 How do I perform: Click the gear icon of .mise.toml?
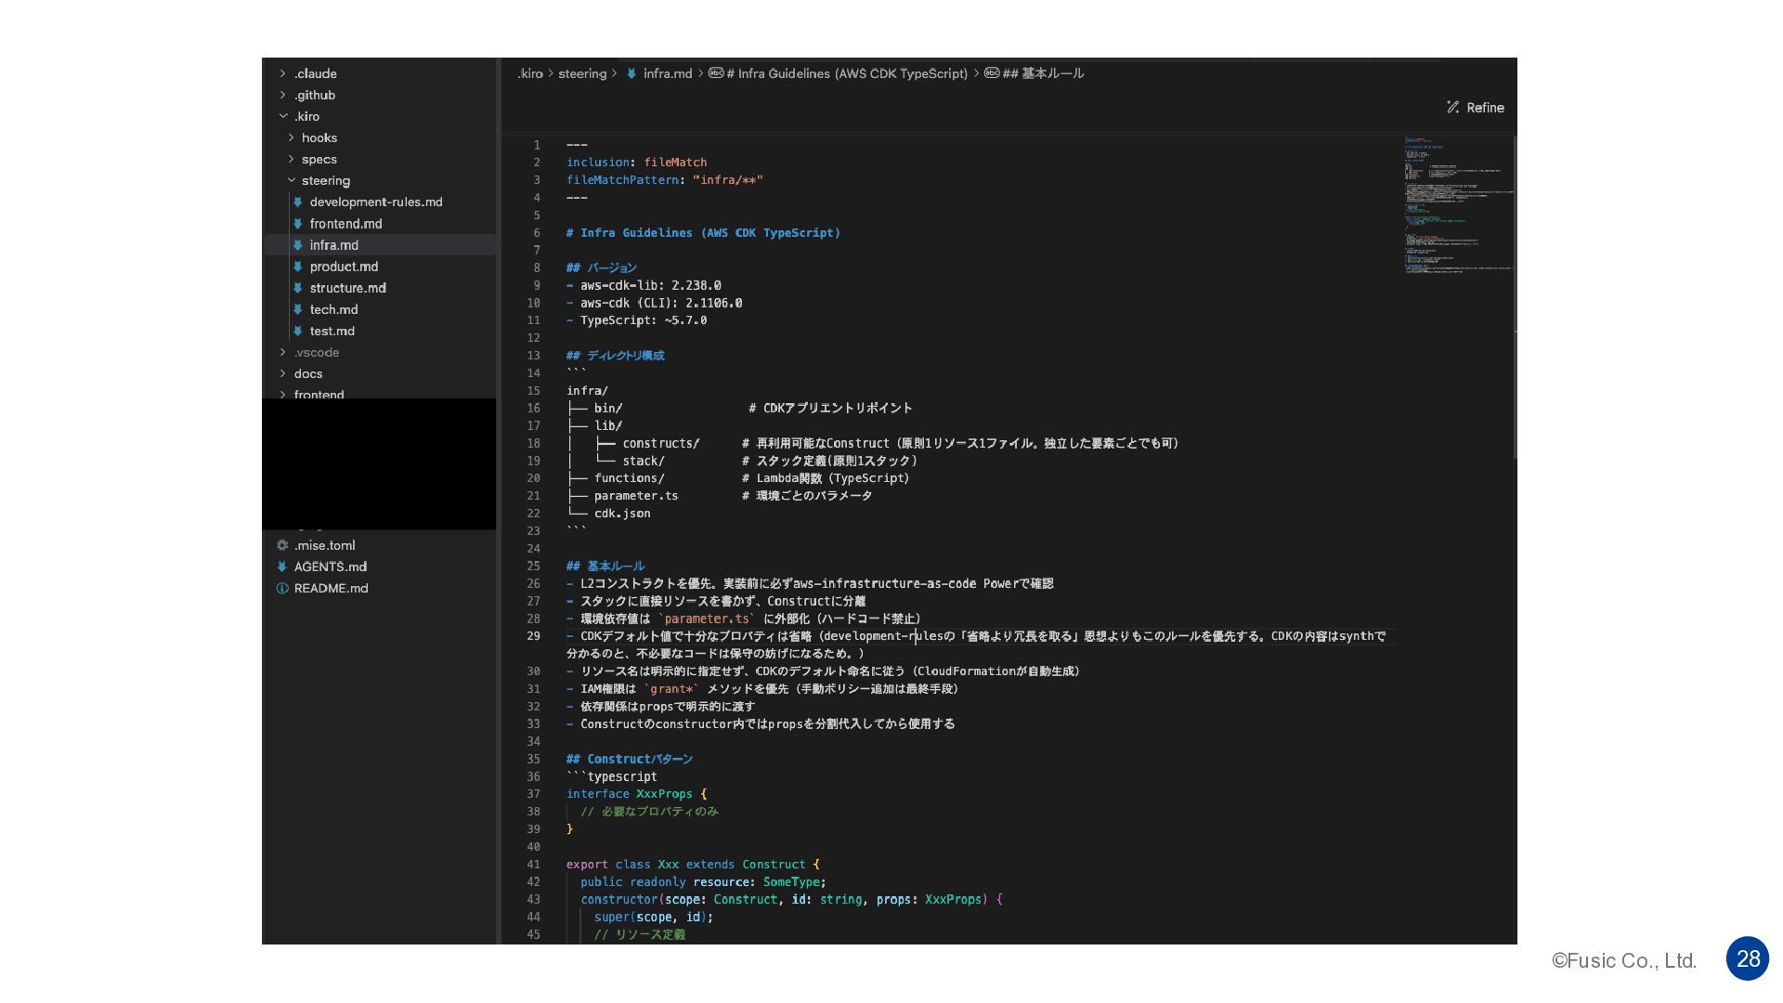(282, 545)
